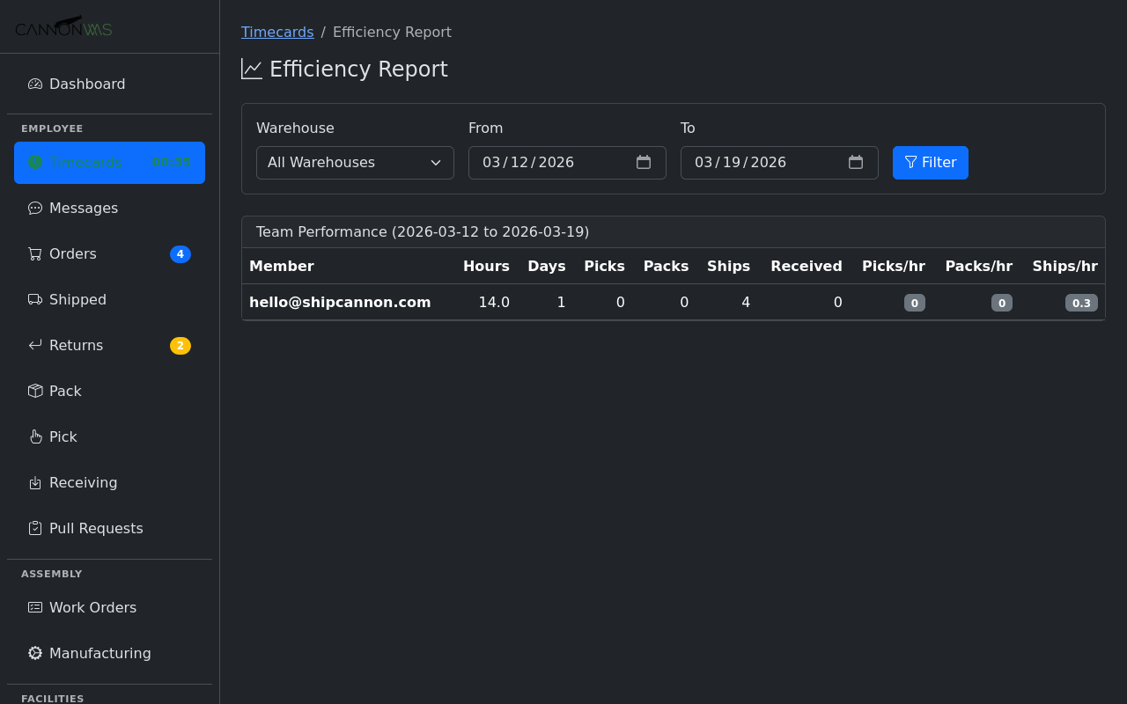Expand the Warehouse selection menu
The image size is (1127, 704).
pos(355,162)
